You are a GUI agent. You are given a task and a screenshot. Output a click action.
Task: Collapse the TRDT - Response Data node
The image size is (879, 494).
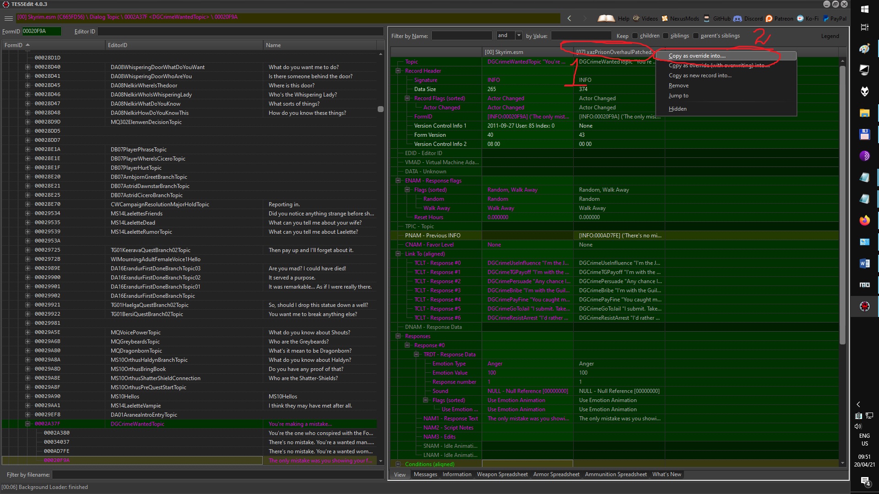[x=416, y=354]
